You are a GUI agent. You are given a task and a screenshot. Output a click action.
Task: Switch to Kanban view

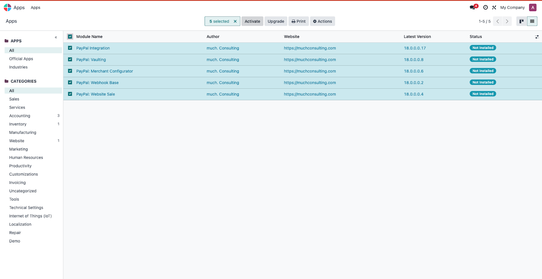[521, 21]
